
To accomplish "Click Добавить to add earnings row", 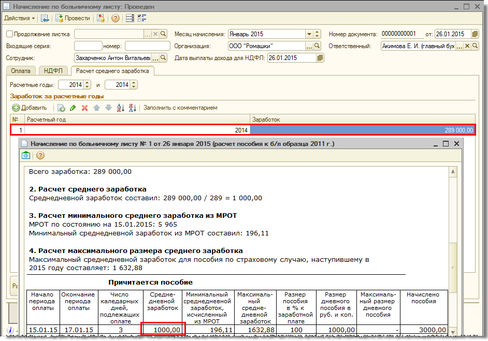I will coord(30,108).
